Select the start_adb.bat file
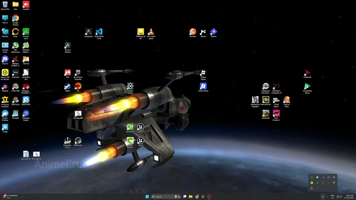 (36, 155)
